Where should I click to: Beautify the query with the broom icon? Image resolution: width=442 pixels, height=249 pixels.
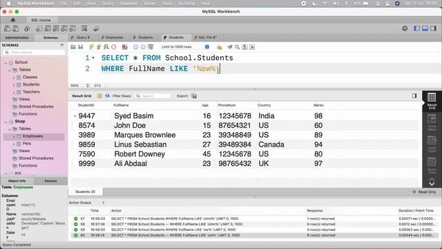[x=230, y=47]
